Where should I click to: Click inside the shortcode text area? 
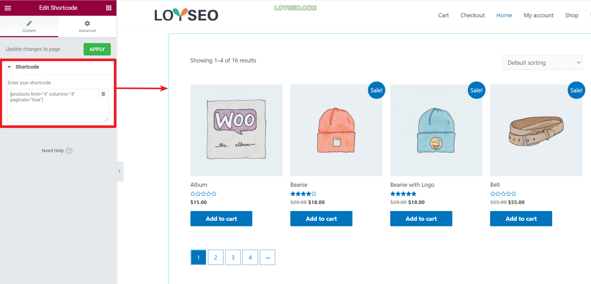[x=53, y=105]
